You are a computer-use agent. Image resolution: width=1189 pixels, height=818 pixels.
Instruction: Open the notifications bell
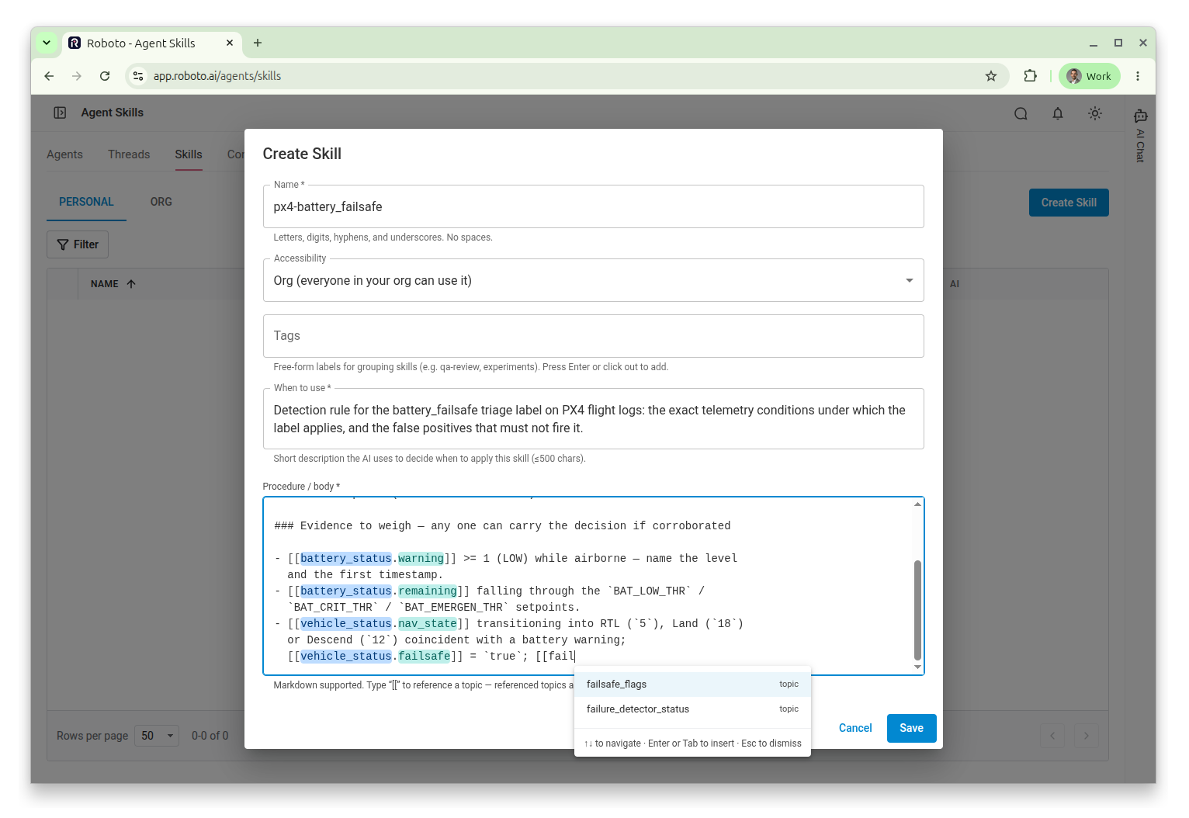pyautogui.click(x=1058, y=113)
